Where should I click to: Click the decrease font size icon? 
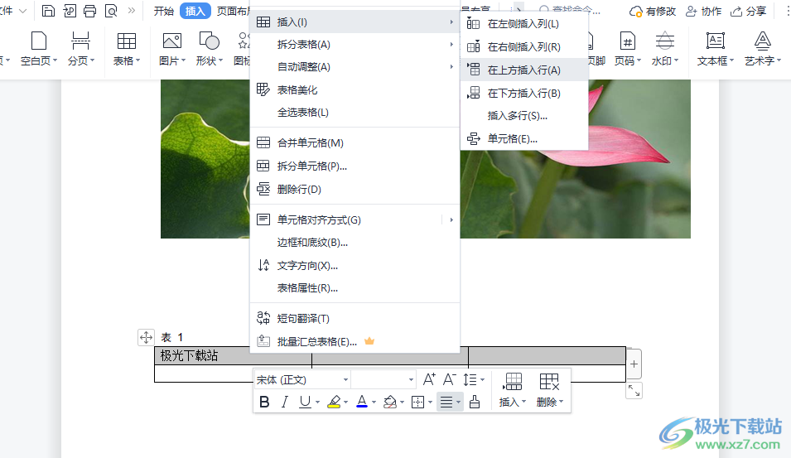click(450, 379)
